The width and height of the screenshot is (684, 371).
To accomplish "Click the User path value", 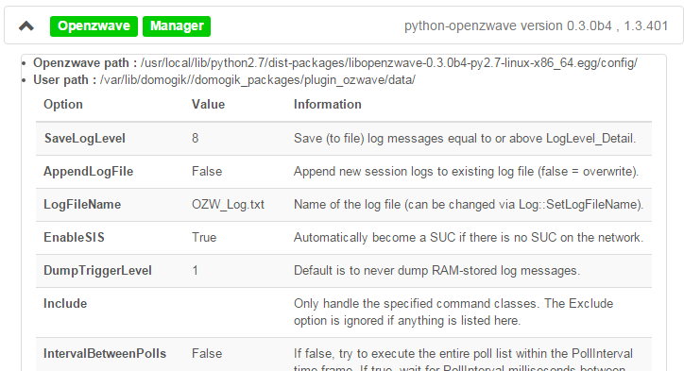I will [257, 80].
